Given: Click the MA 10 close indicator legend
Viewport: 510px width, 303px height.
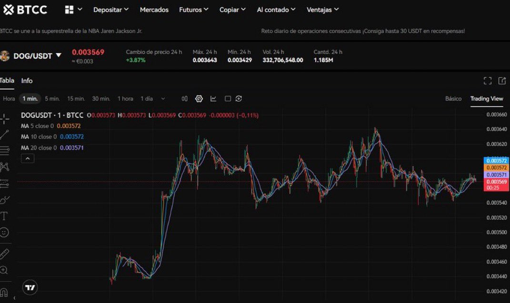Looking at the screenshot, I should 52,137.
